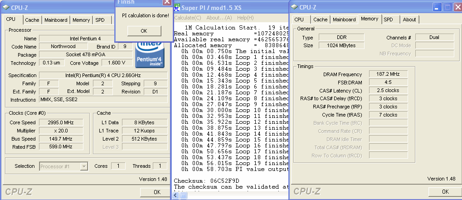The image size is (462, 200).
Task: Click left CPU-Z window title icon
Action: 6,8
